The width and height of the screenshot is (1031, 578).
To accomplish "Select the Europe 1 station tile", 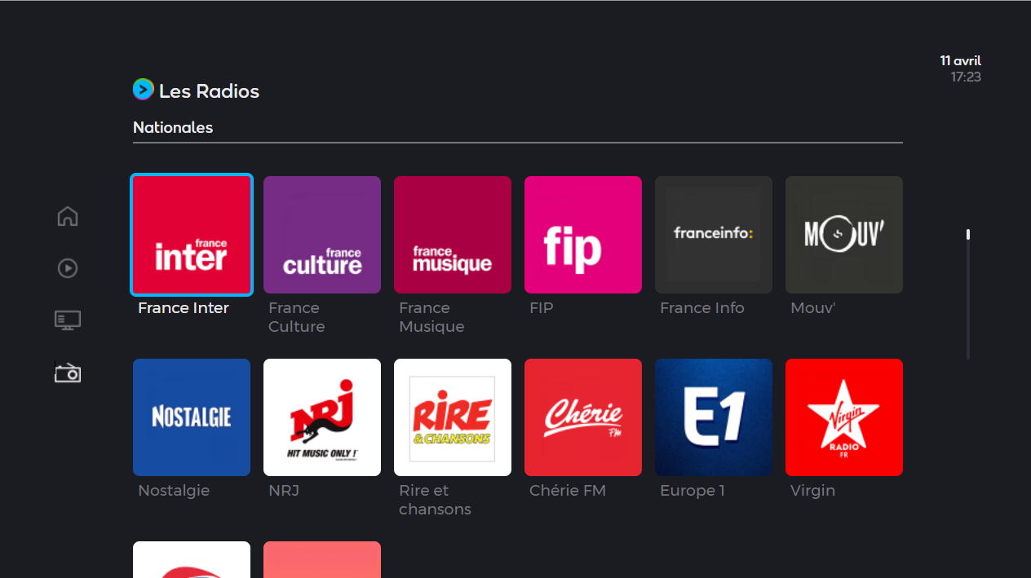I will pos(714,417).
